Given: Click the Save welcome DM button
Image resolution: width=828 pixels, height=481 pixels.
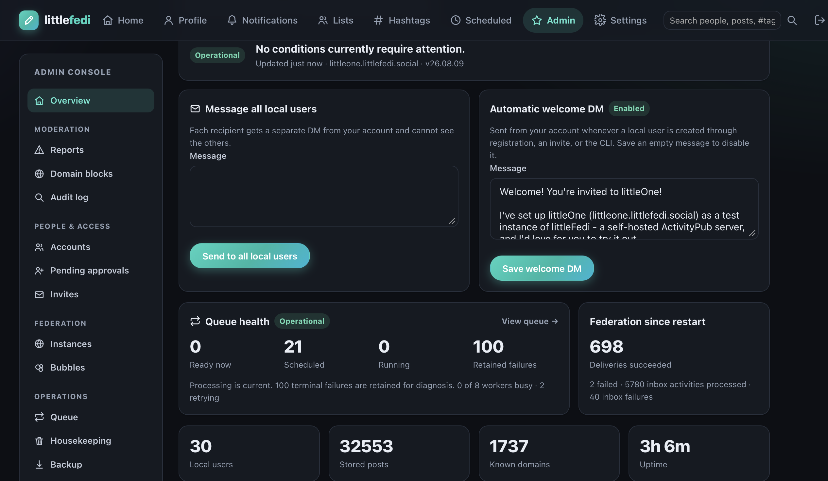Looking at the screenshot, I should click(542, 268).
